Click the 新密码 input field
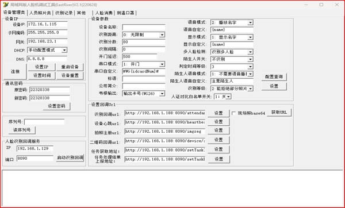 [x=49, y=98]
